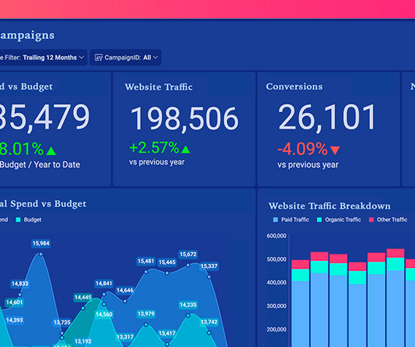Select the 14,841 data point label
This screenshot has width=415, height=347.
pyautogui.click(x=103, y=284)
